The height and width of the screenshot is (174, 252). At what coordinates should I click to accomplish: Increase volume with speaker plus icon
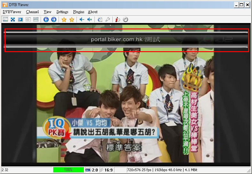pyautogui.click(x=90, y=20)
